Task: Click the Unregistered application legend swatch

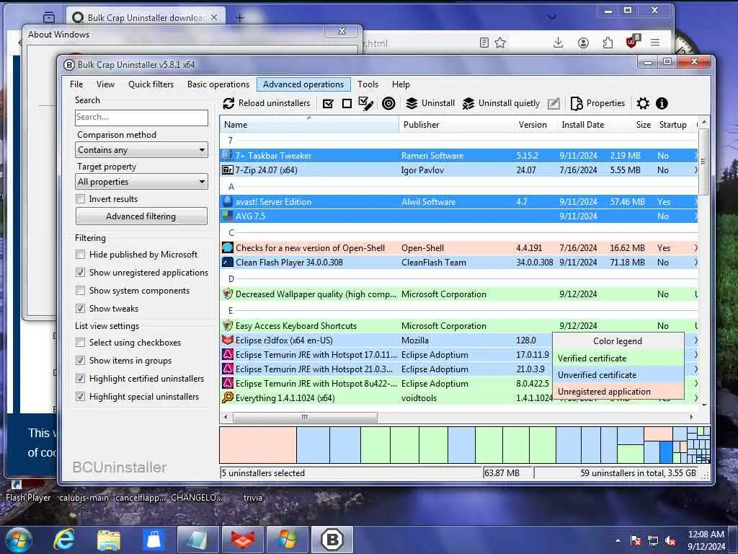Action: (618, 392)
